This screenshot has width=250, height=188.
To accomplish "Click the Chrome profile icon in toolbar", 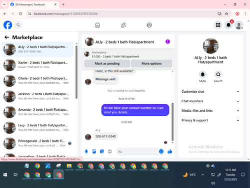I will click(237, 14).
